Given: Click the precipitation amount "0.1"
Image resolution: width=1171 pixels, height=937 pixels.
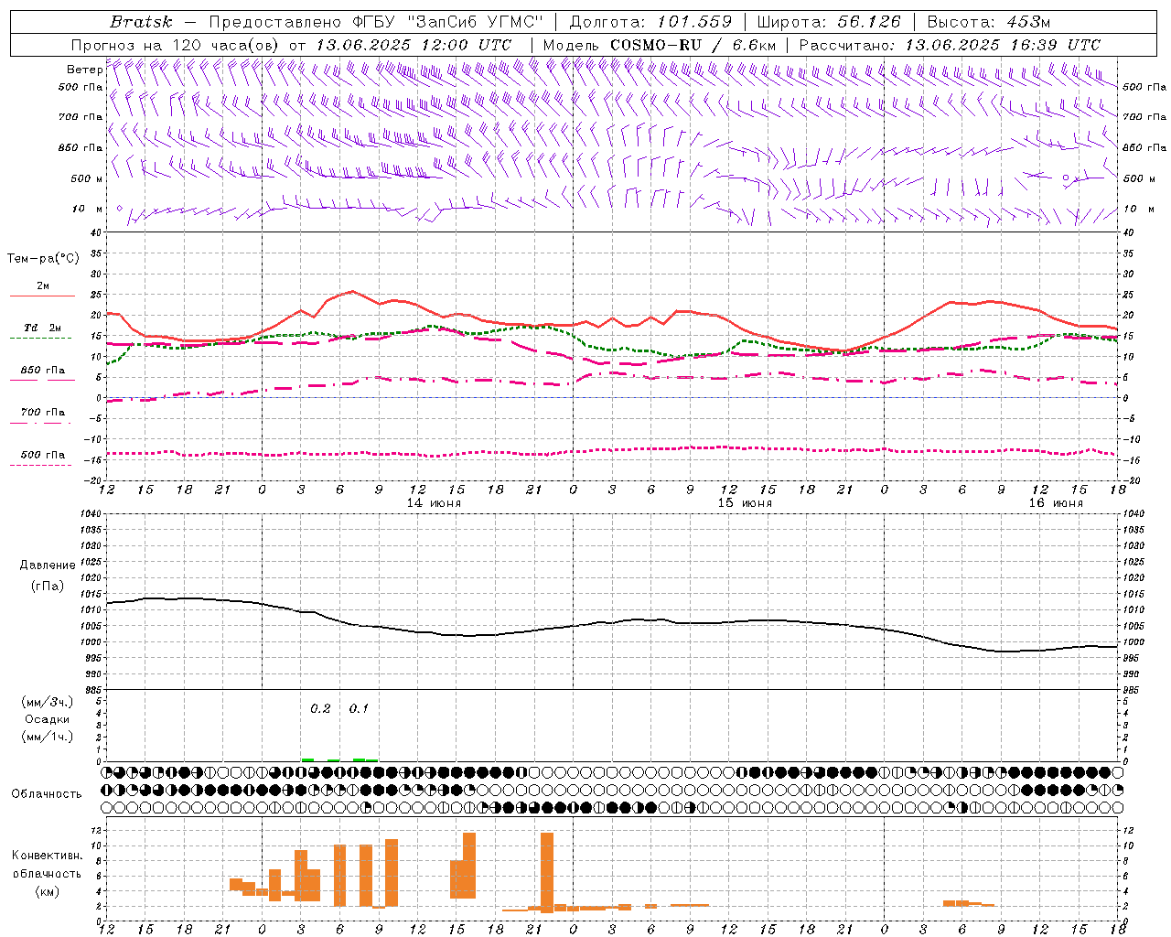Looking at the screenshot, I should [x=359, y=708].
